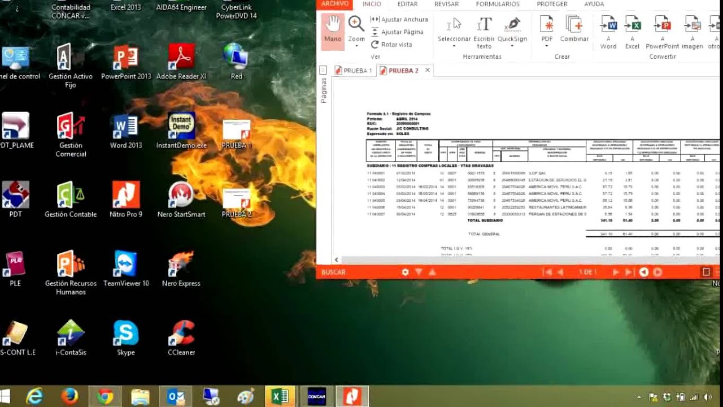The height and width of the screenshot is (407, 723).
Task: Go to the first page
Action: point(547,272)
